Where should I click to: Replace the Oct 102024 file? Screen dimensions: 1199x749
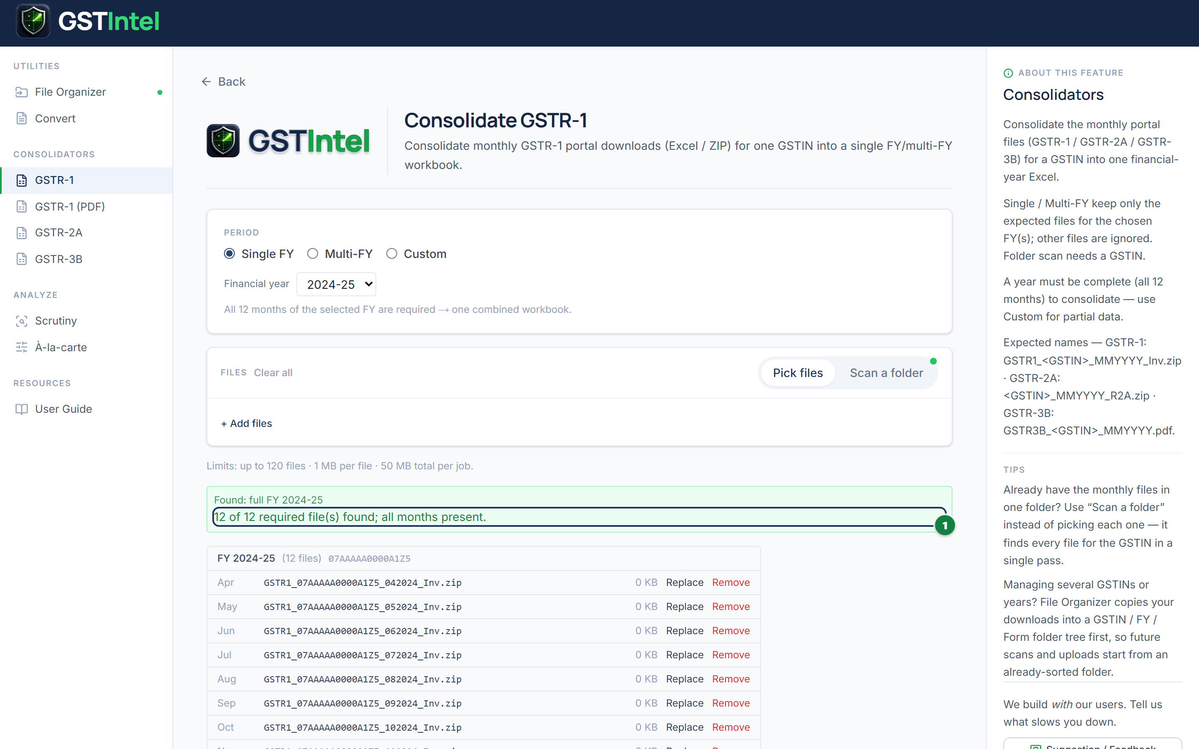pyautogui.click(x=685, y=728)
